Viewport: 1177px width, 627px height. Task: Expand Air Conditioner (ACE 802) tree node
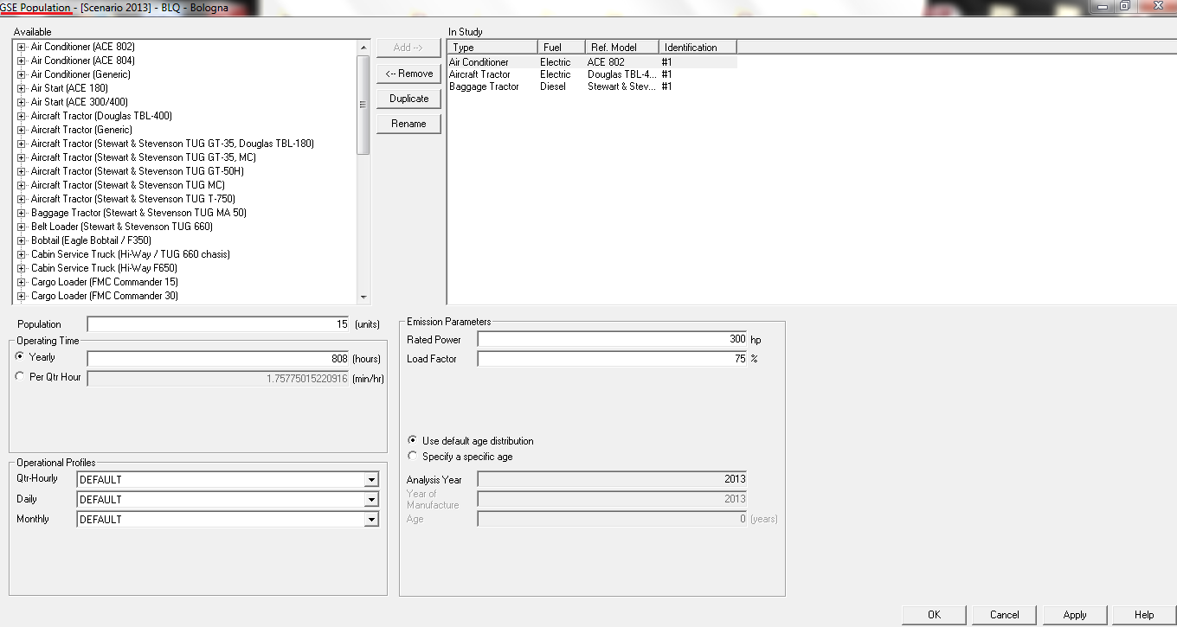tap(22, 47)
